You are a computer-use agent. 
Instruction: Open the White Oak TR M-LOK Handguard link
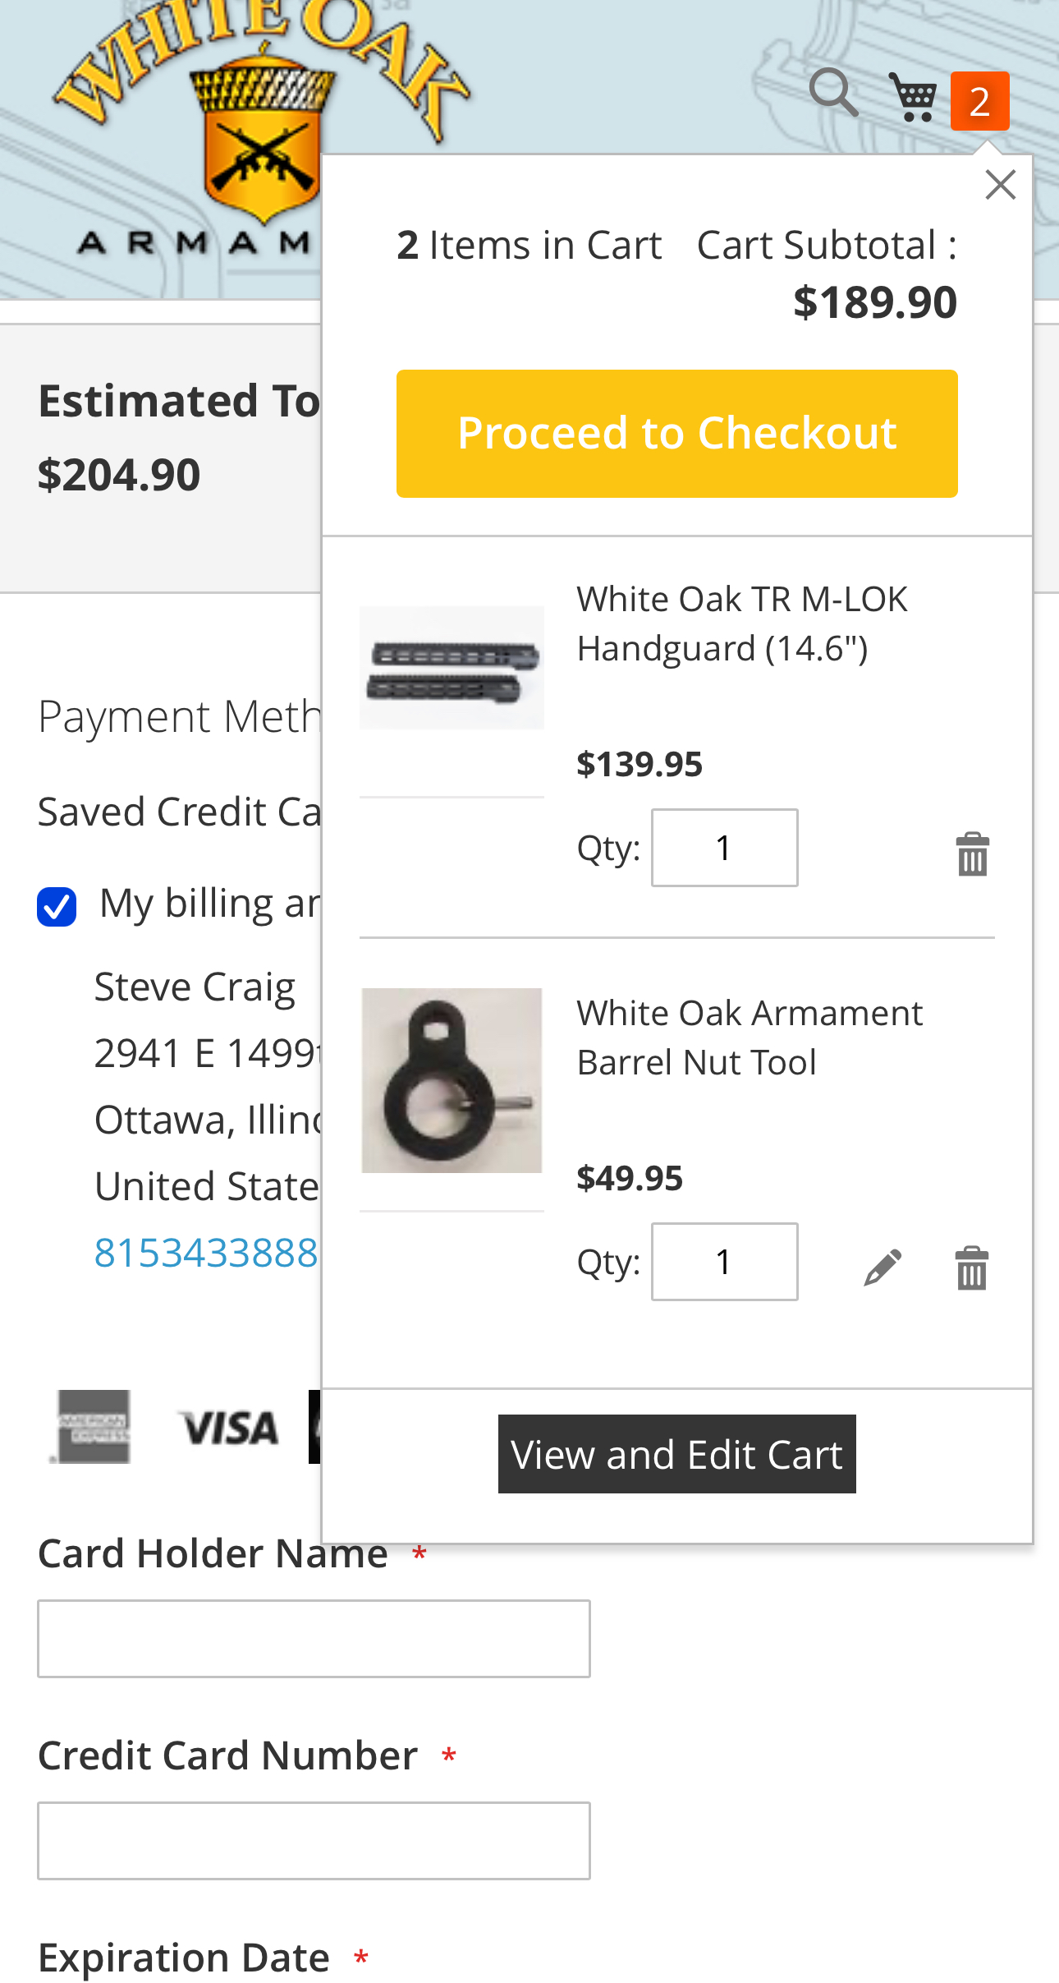(x=742, y=623)
